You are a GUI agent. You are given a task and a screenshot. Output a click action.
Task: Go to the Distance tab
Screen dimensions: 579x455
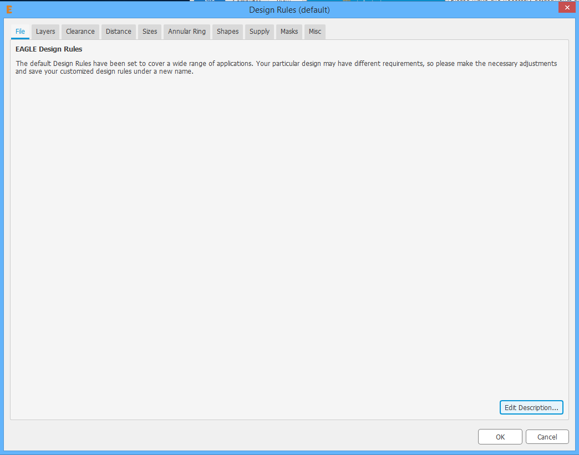pyautogui.click(x=119, y=32)
